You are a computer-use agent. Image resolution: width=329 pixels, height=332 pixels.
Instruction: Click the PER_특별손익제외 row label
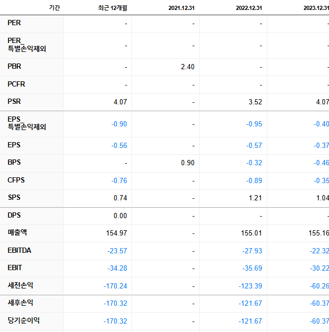tap(27, 45)
